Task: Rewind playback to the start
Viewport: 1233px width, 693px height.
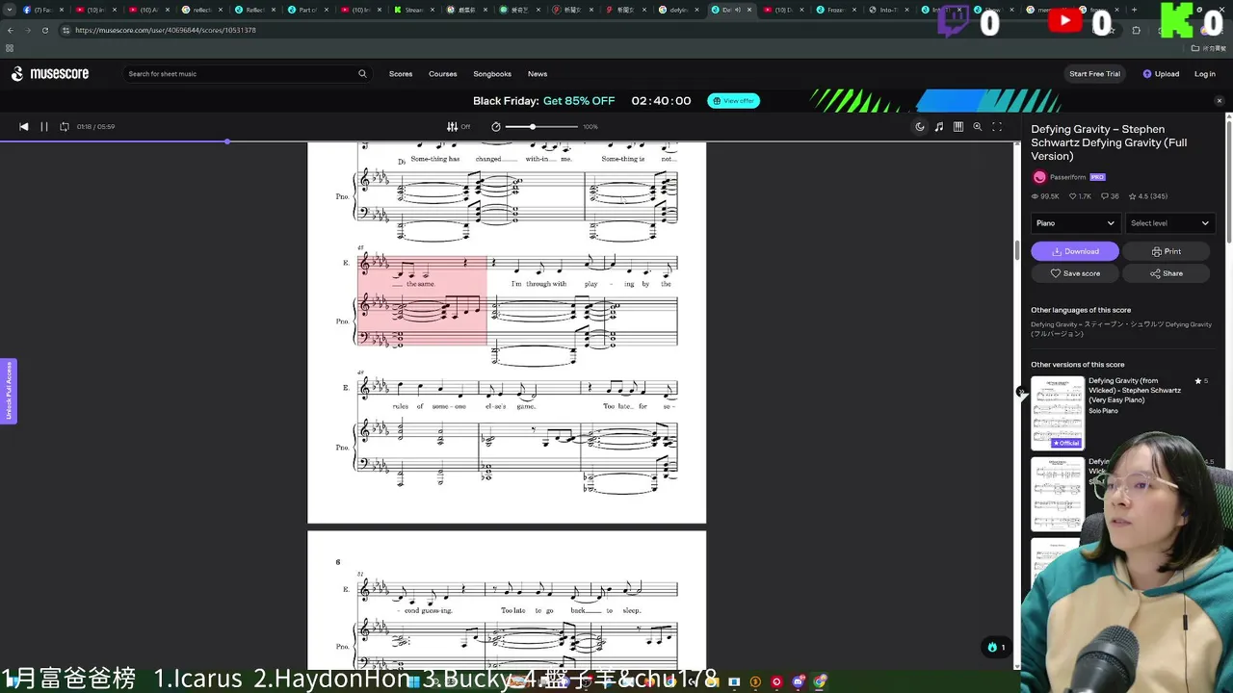Action: coord(24,127)
